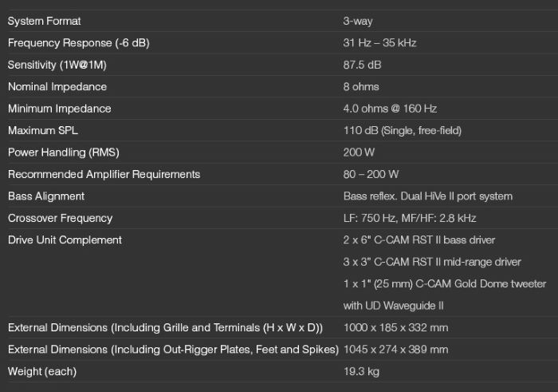Click the 1045 x 274 x 389 mm dimensions
558x392 pixels.
click(x=395, y=349)
